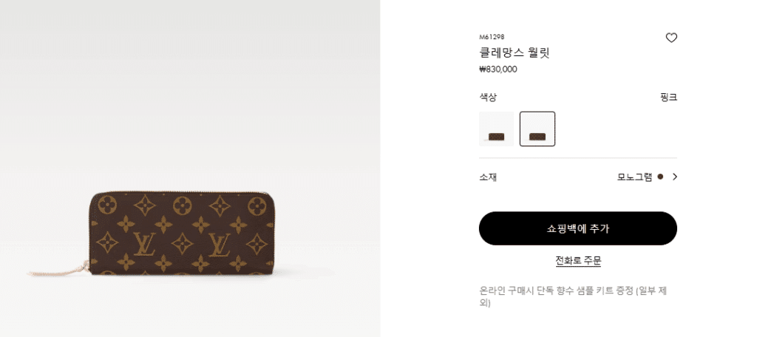Click the chevron arrow beside 모노그램
Viewport: 757px width, 337px height.
coord(674,177)
